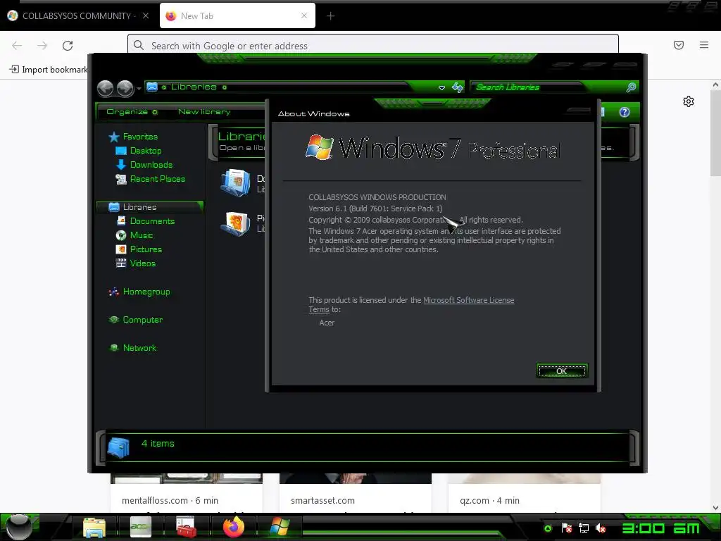The image size is (721, 541).
Task: Click the Network icon in sidebar
Action: (x=113, y=348)
